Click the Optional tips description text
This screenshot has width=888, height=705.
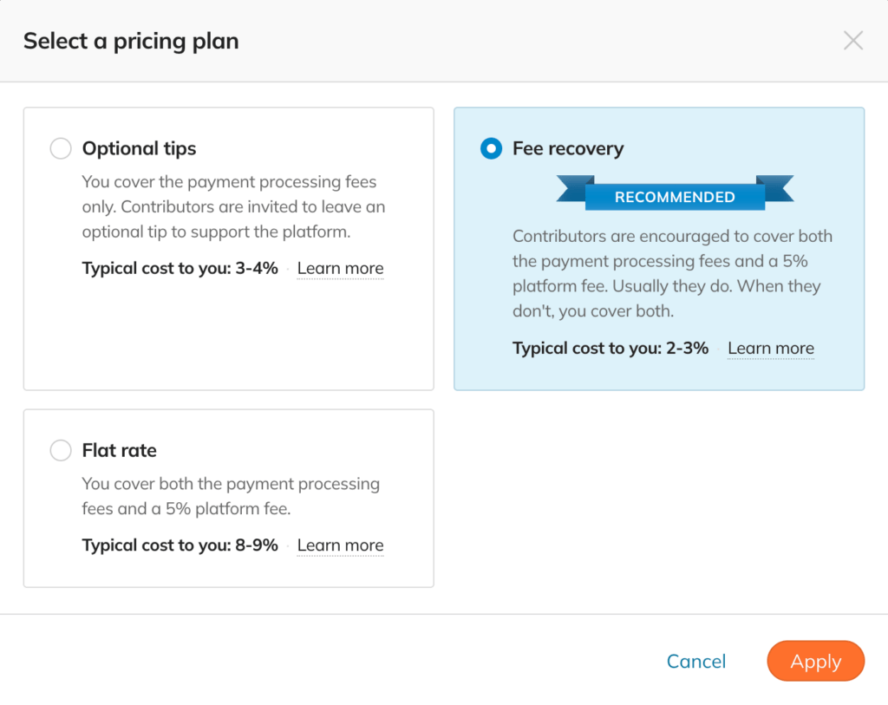(233, 206)
